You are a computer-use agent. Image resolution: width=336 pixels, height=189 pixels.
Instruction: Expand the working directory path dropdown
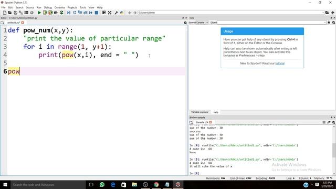coord(323,13)
